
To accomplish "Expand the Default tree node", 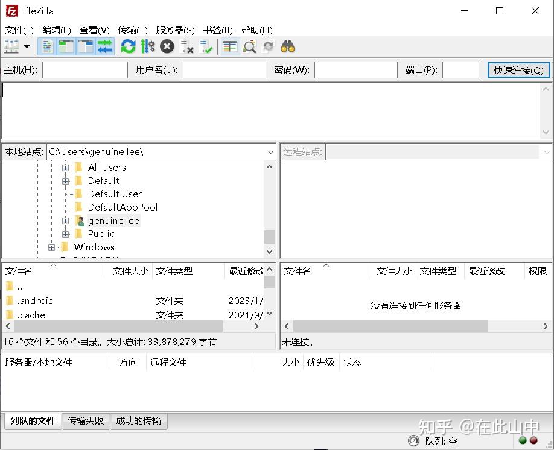I will tap(65, 181).
